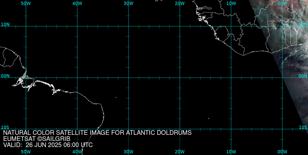Click the 00N label on the left edge
Viewport: 308px width, 155px height.
click(x=5, y=76)
